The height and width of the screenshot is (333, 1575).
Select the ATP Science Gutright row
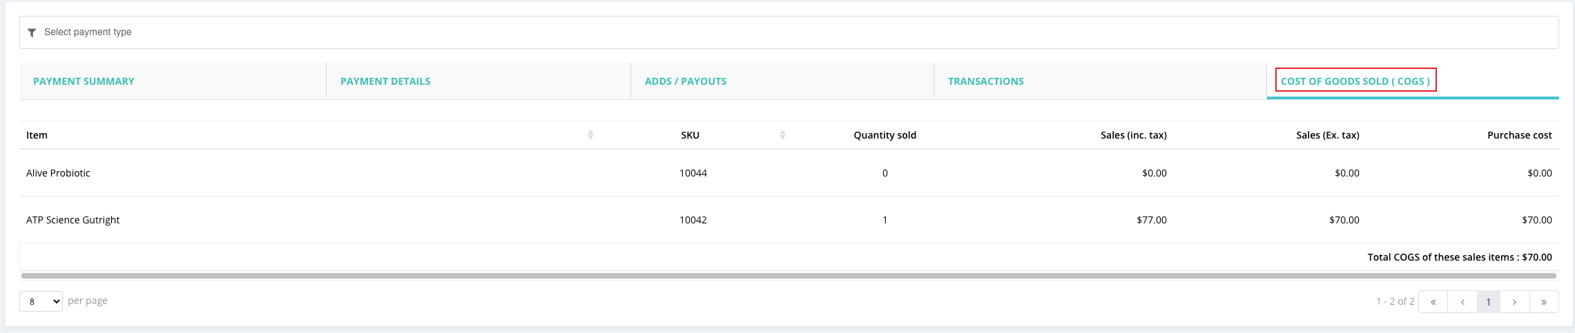(73, 220)
